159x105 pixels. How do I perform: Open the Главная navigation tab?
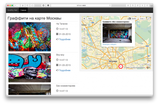coord(23,10)
